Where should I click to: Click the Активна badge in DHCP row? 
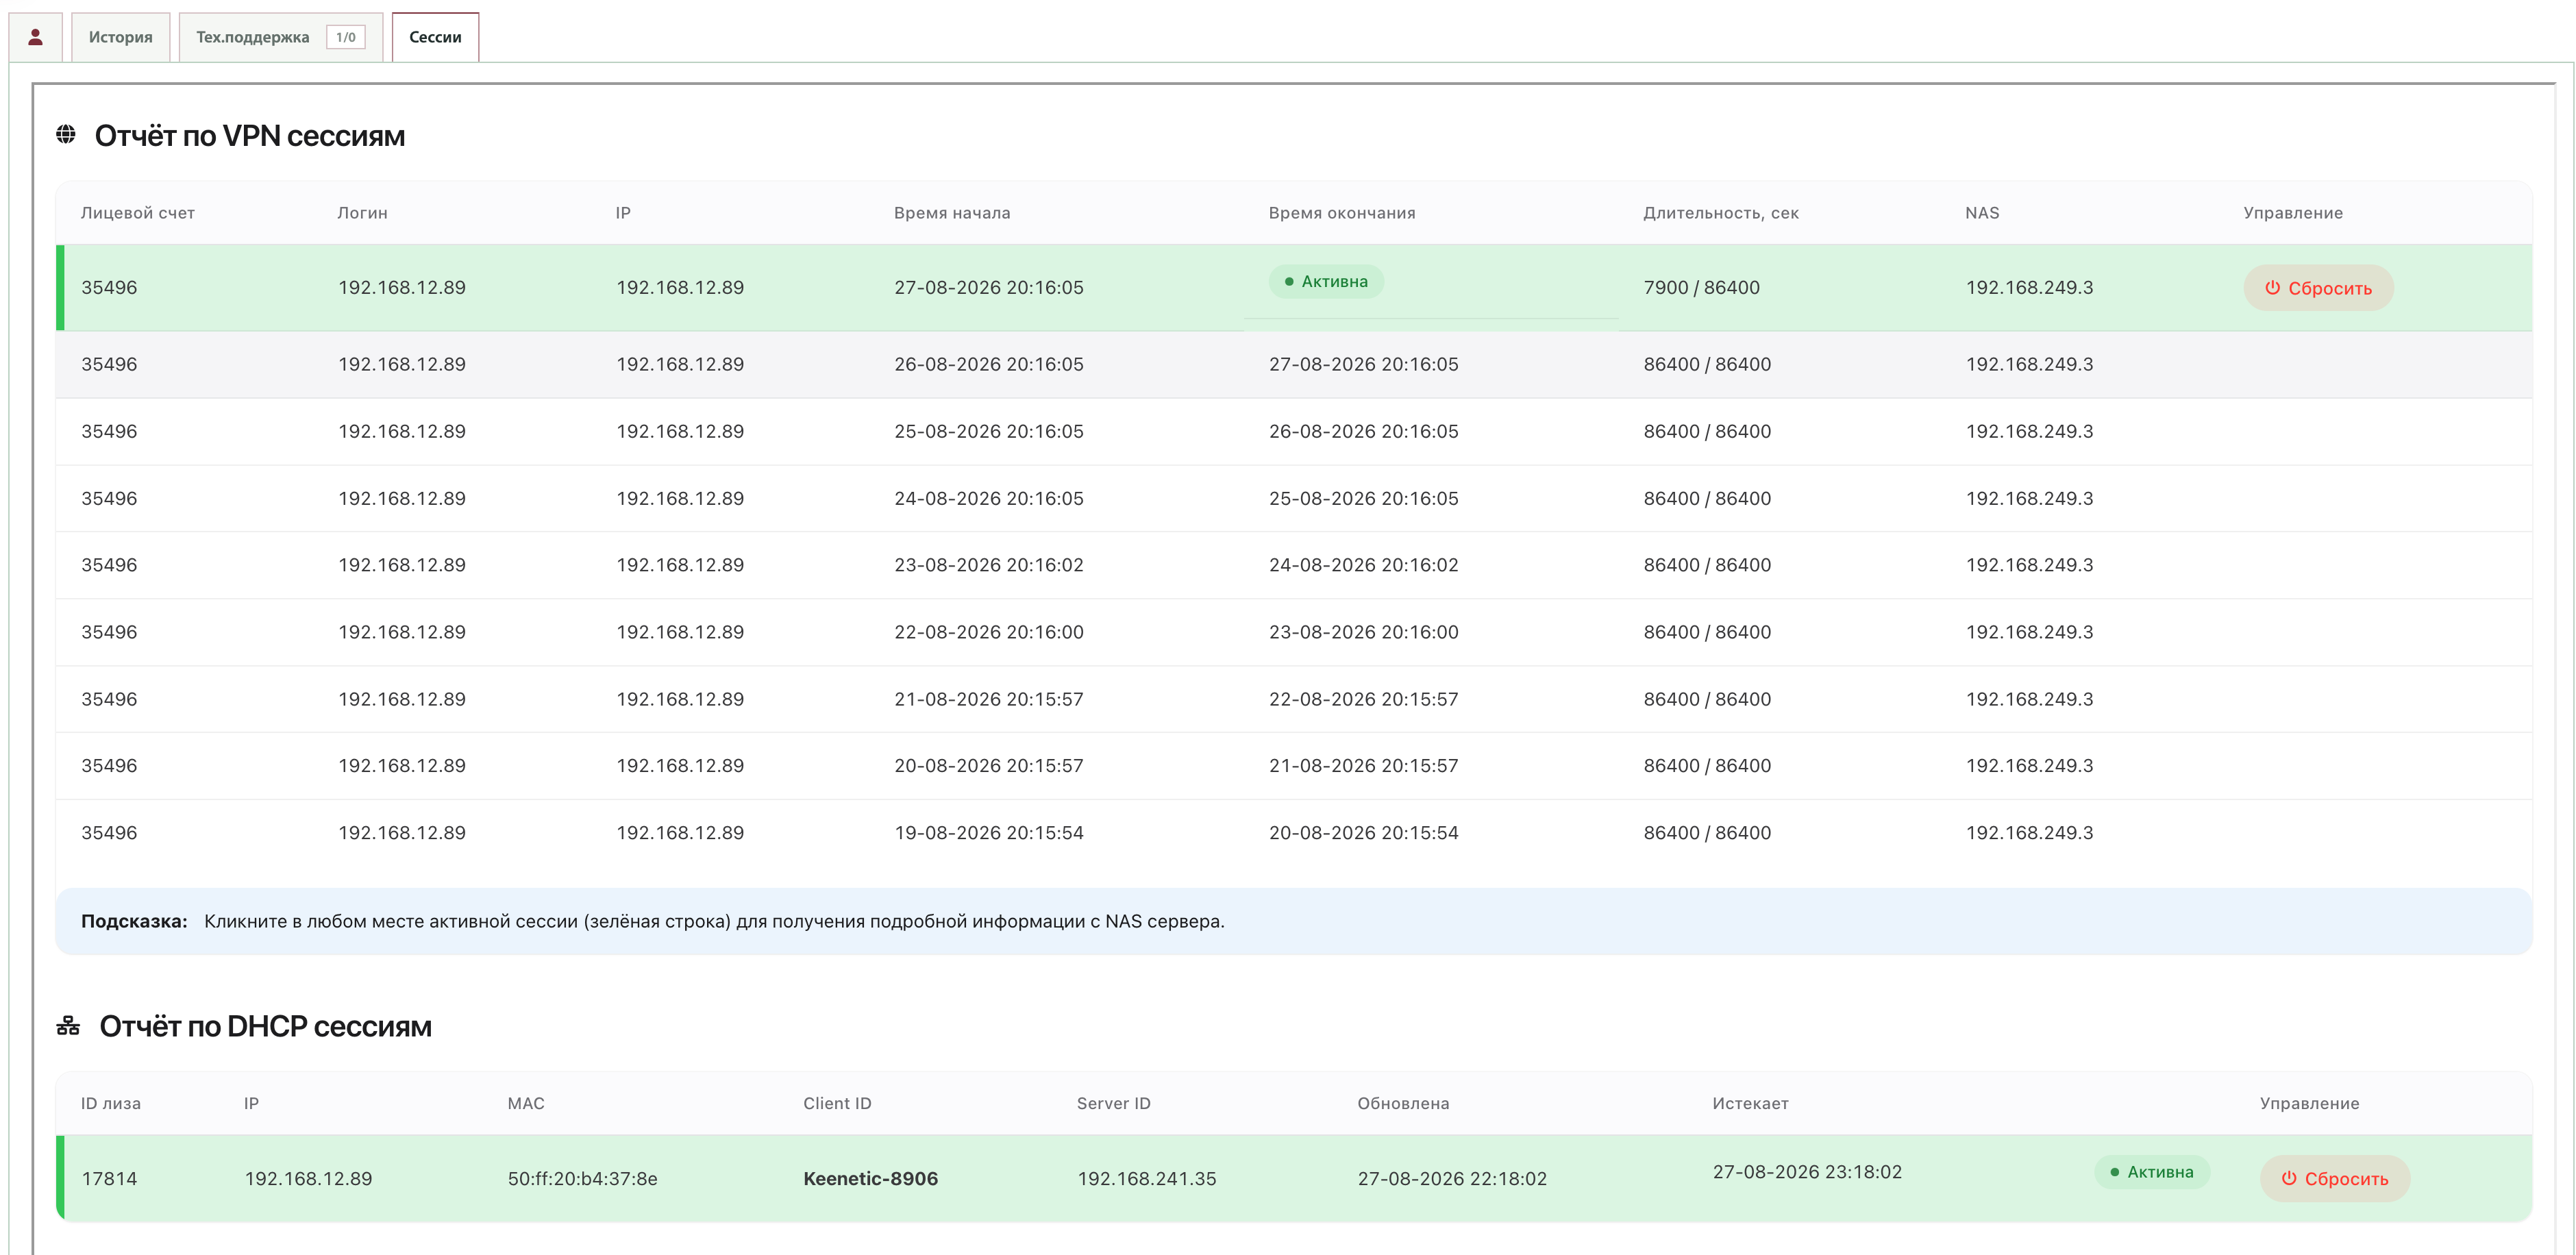[x=2152, y=1172]
